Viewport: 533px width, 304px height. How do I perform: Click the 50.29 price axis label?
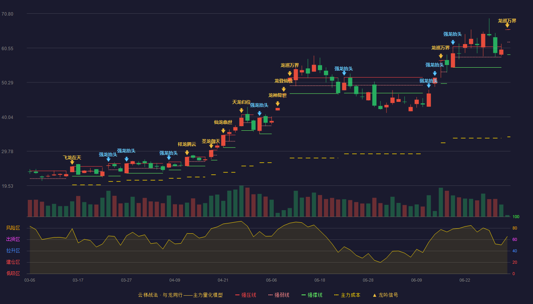point(7,83)
